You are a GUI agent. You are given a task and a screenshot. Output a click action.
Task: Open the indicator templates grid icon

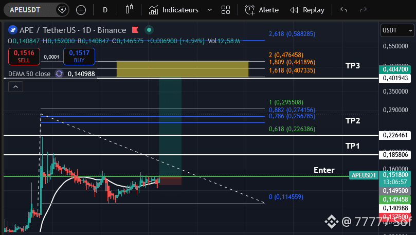tap(226, 10)
